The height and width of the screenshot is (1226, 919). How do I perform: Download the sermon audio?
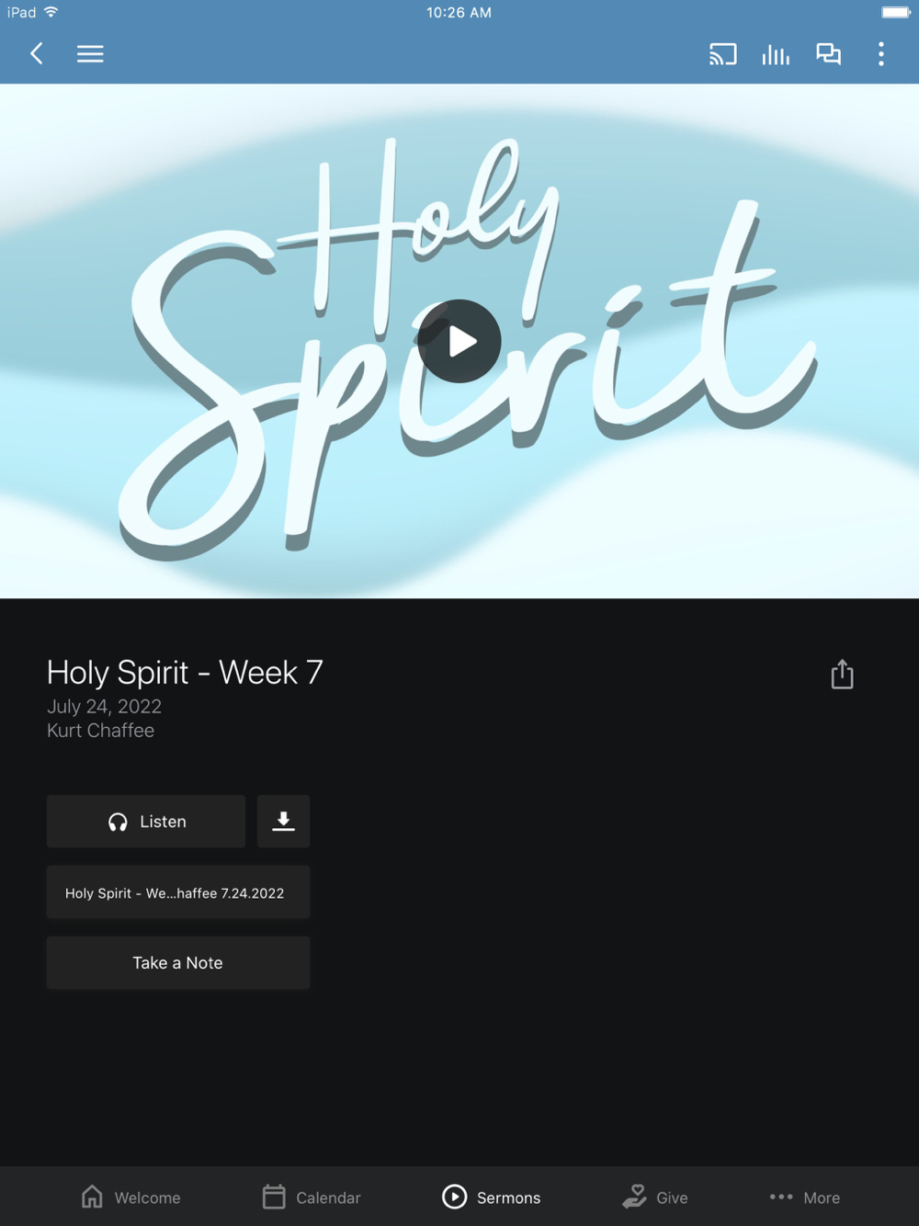pos(283,822)
